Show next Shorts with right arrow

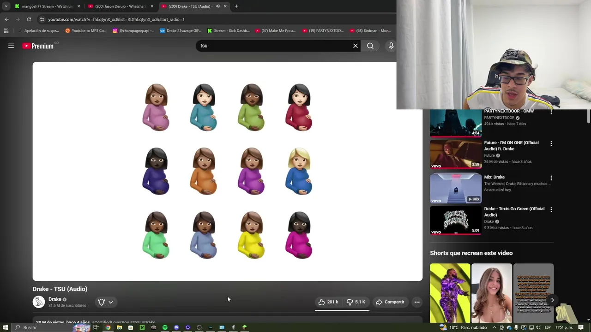point(552,300)
